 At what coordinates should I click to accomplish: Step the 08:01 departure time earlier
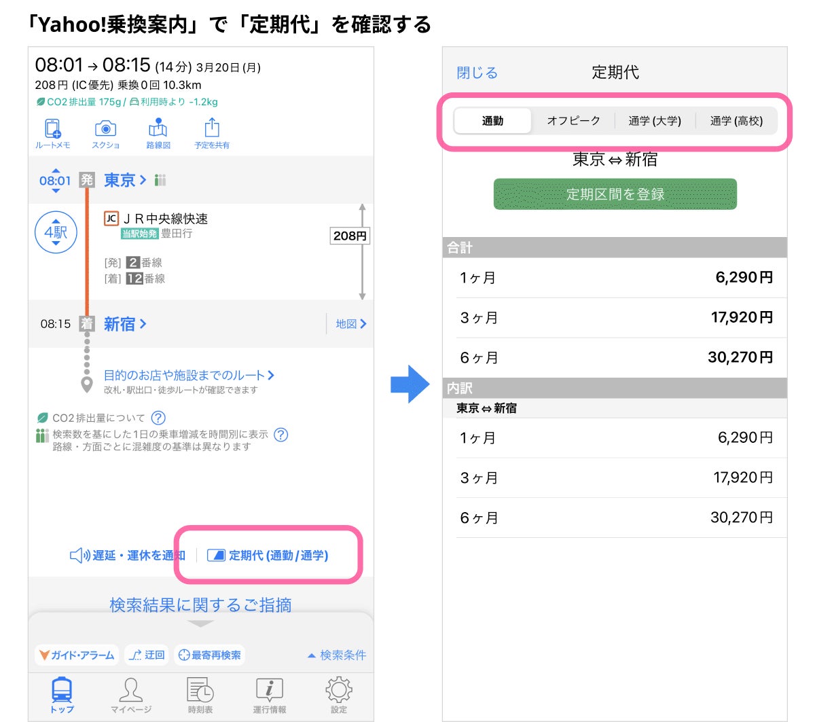tap(56, 171)
